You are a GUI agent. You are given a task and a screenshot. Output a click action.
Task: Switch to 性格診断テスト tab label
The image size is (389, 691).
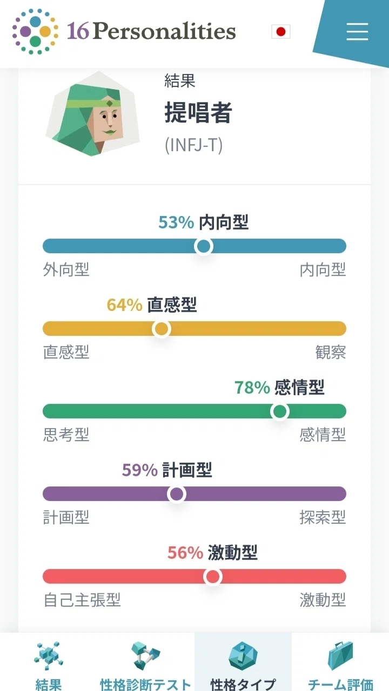click(x=145, y=685)
